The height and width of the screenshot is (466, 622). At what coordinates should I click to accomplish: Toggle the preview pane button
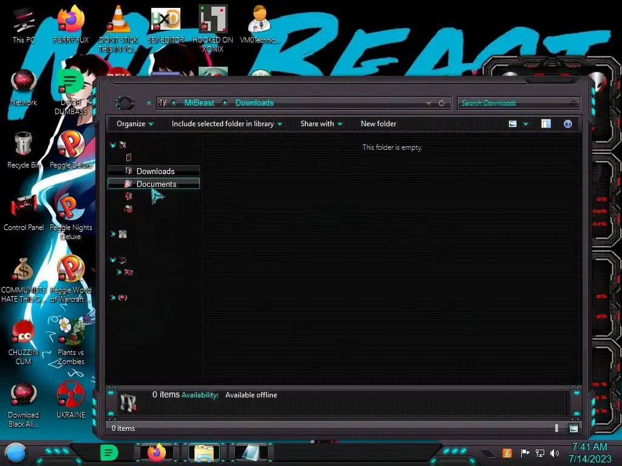tap(546, 124)
